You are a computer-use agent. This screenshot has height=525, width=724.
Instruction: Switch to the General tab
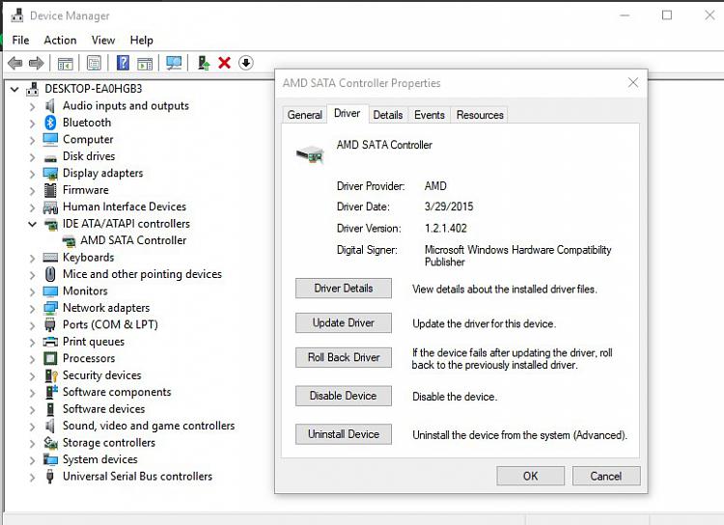click(x=305, y=115)
